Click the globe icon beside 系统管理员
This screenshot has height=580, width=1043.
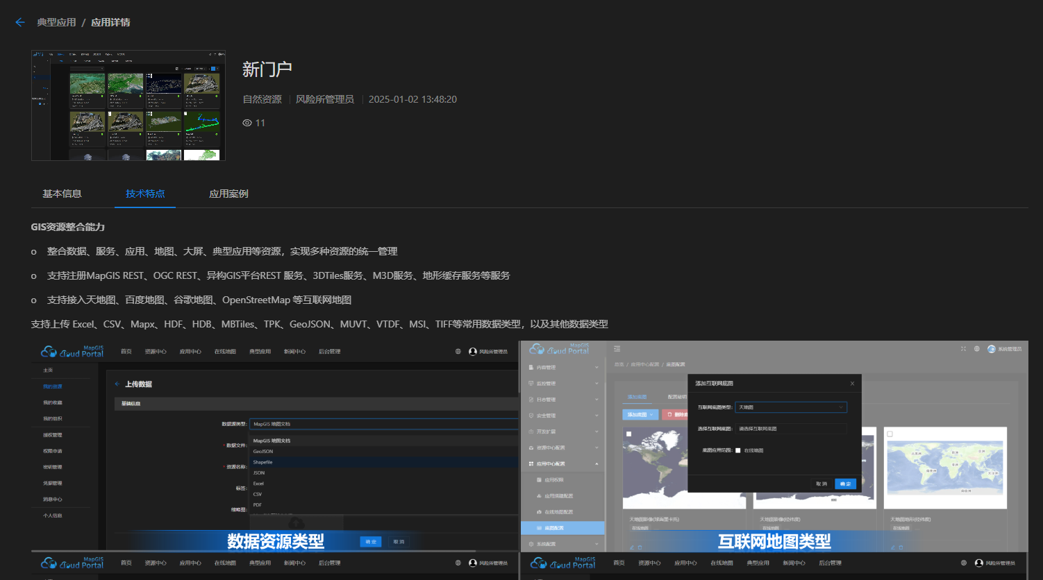[977, 349]
